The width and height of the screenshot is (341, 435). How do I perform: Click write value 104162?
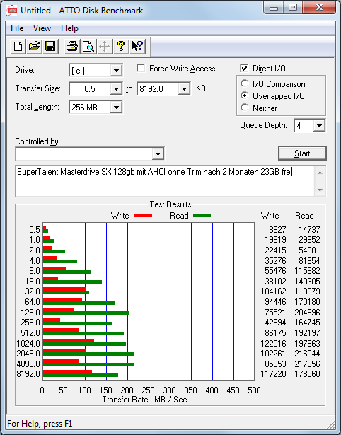point(273,291)
